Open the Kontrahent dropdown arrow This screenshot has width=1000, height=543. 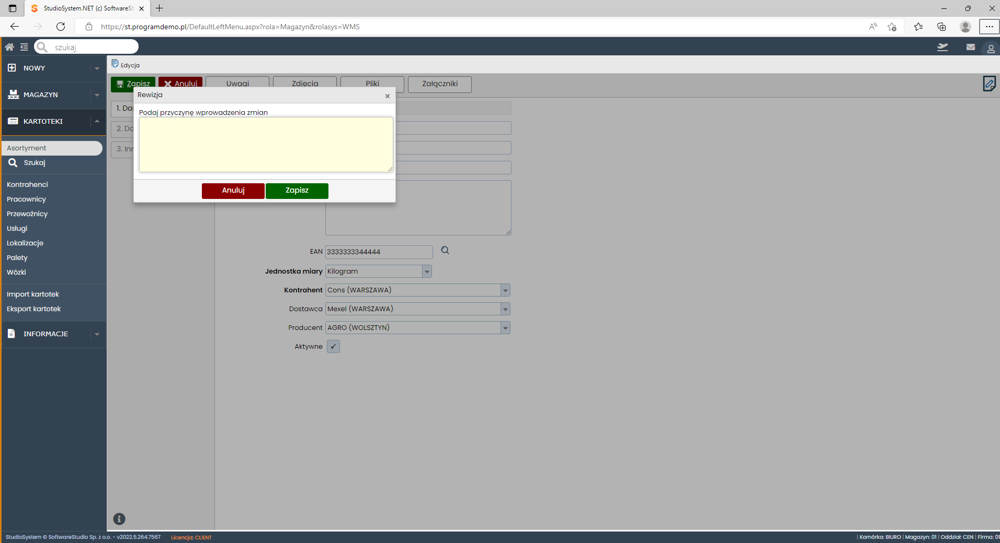505,290
